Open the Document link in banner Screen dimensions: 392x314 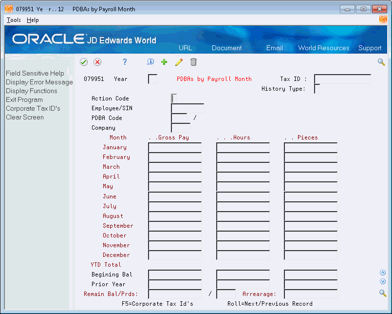click(227, 48)
